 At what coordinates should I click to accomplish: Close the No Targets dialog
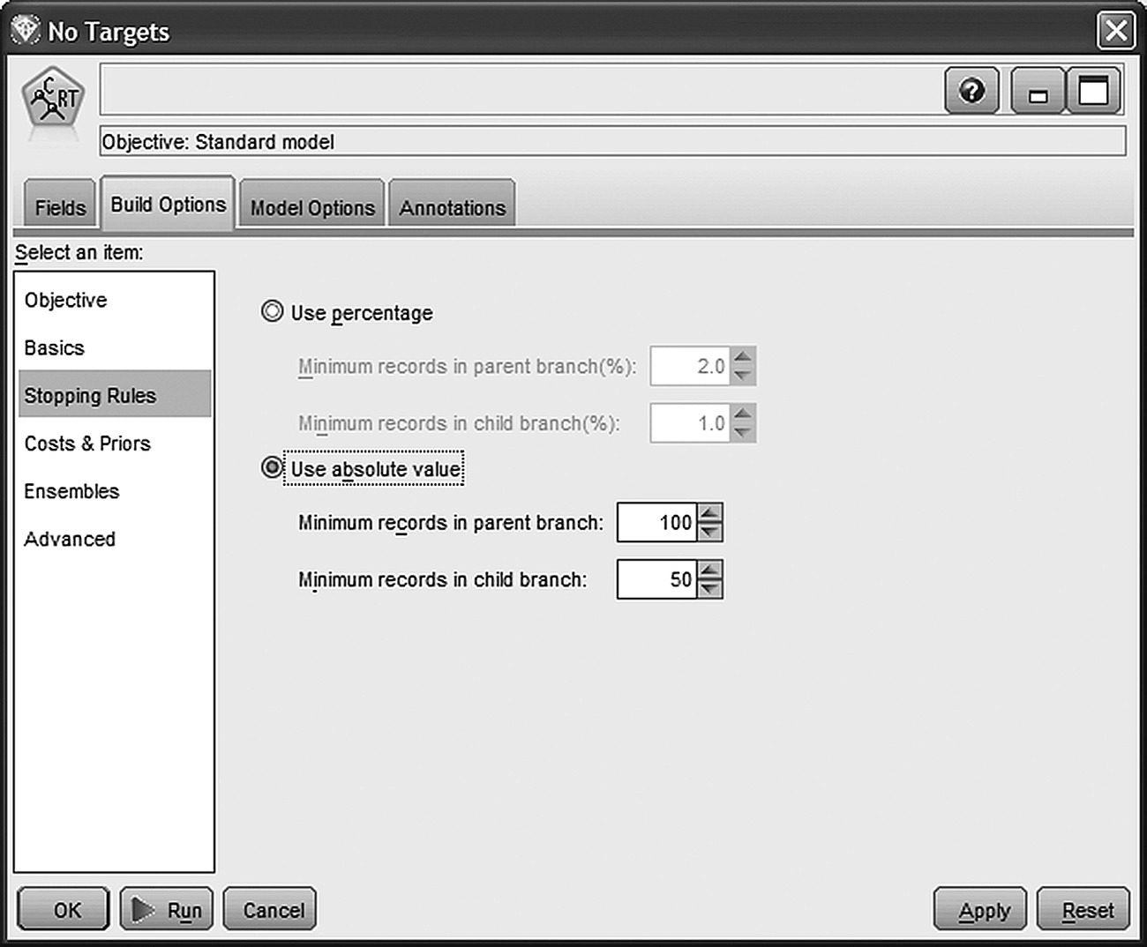tap(1116, 31)
